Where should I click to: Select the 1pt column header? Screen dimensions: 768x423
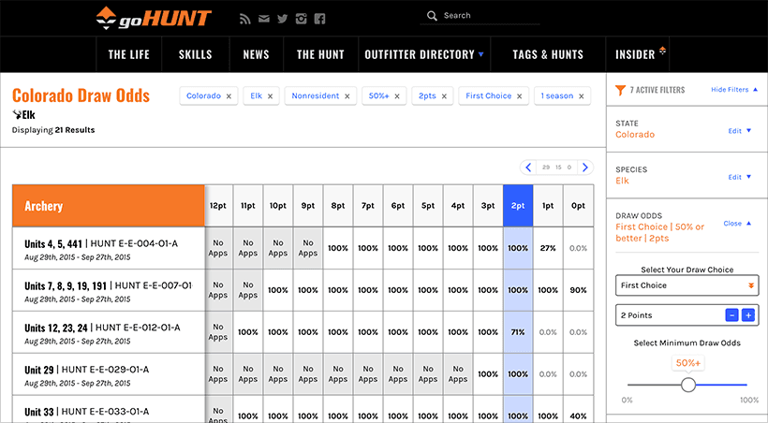point(548,206)
